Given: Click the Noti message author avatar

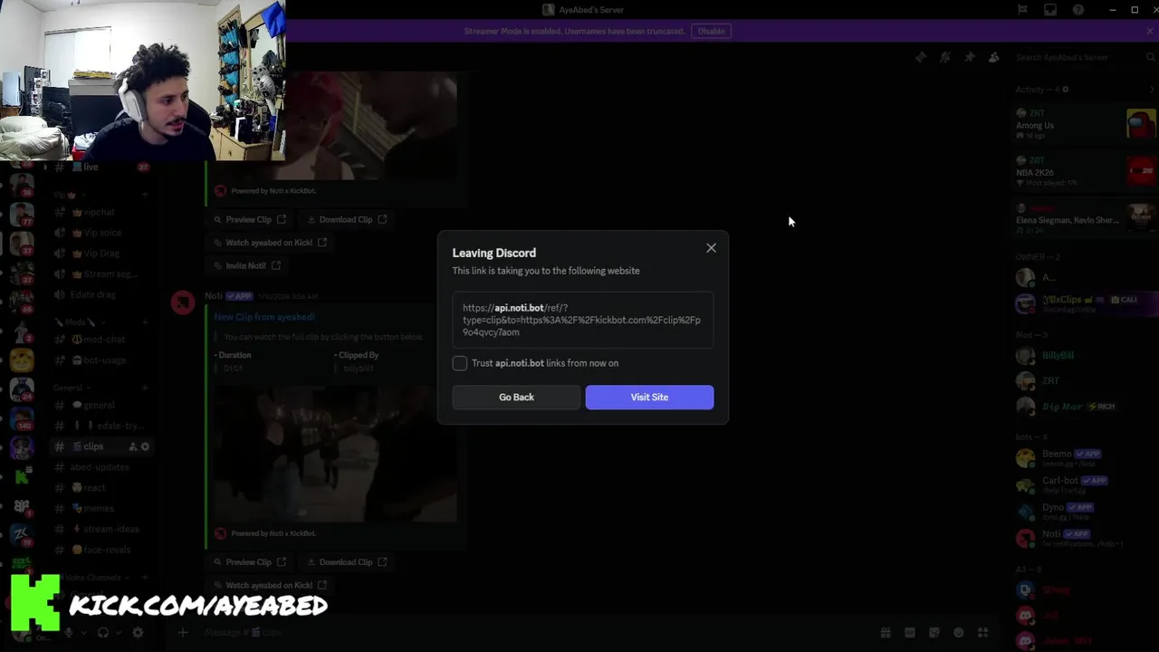Looking at the screenshot, I should click(183, 303).
